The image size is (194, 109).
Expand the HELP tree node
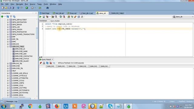[8, 71]
